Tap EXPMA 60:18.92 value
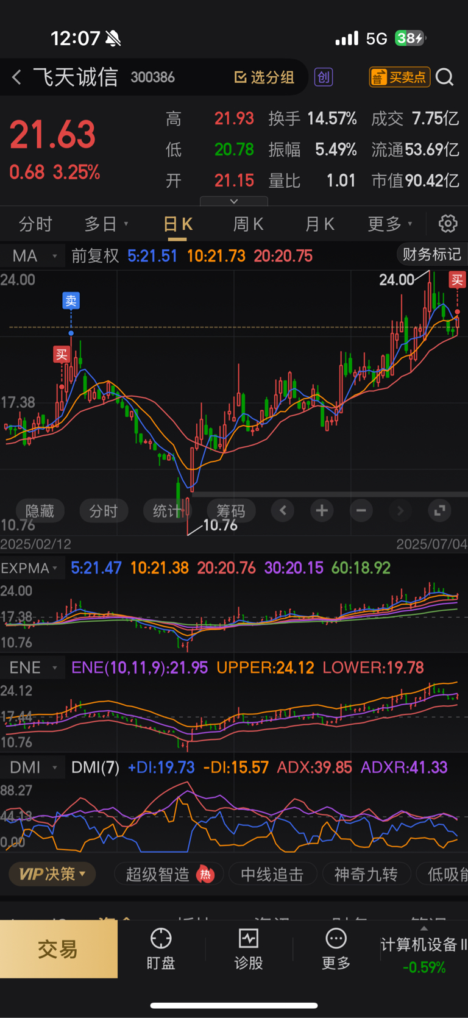 (361, 568)
